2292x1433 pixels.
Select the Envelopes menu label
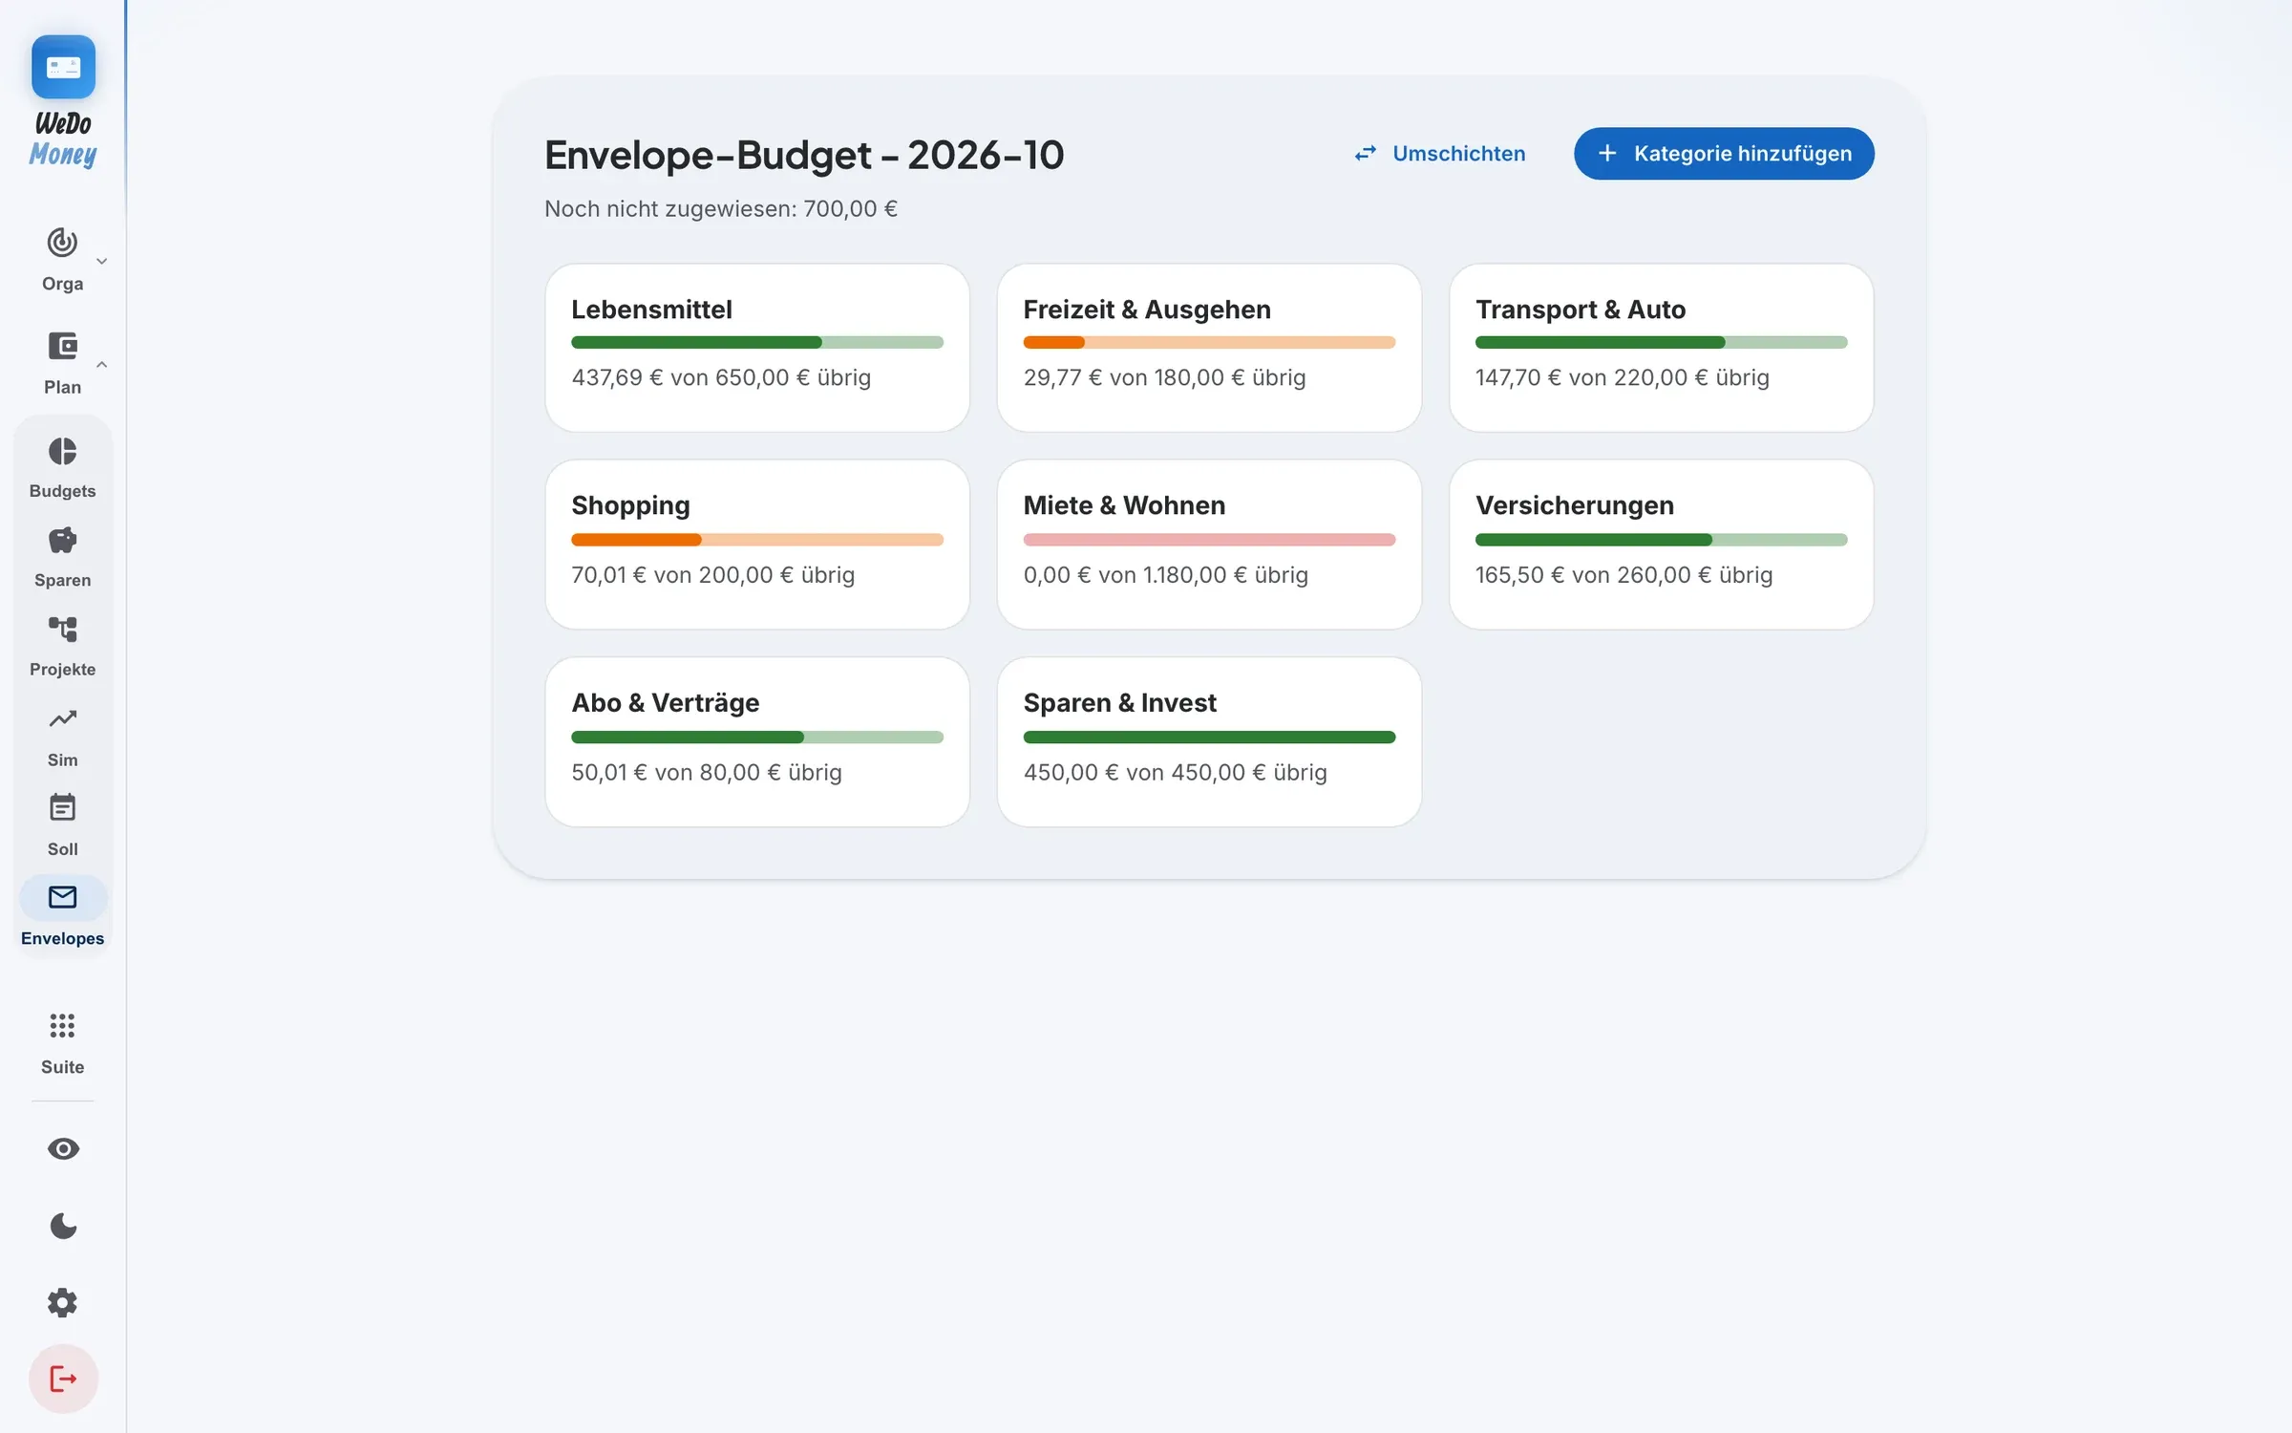coord(62,939)
